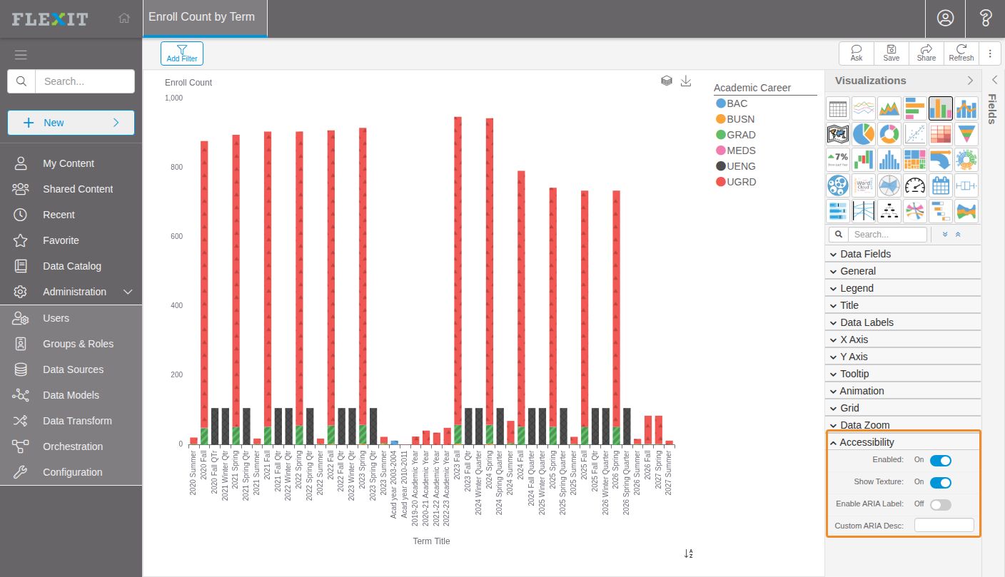Select the calendar chart visualization

941,185
